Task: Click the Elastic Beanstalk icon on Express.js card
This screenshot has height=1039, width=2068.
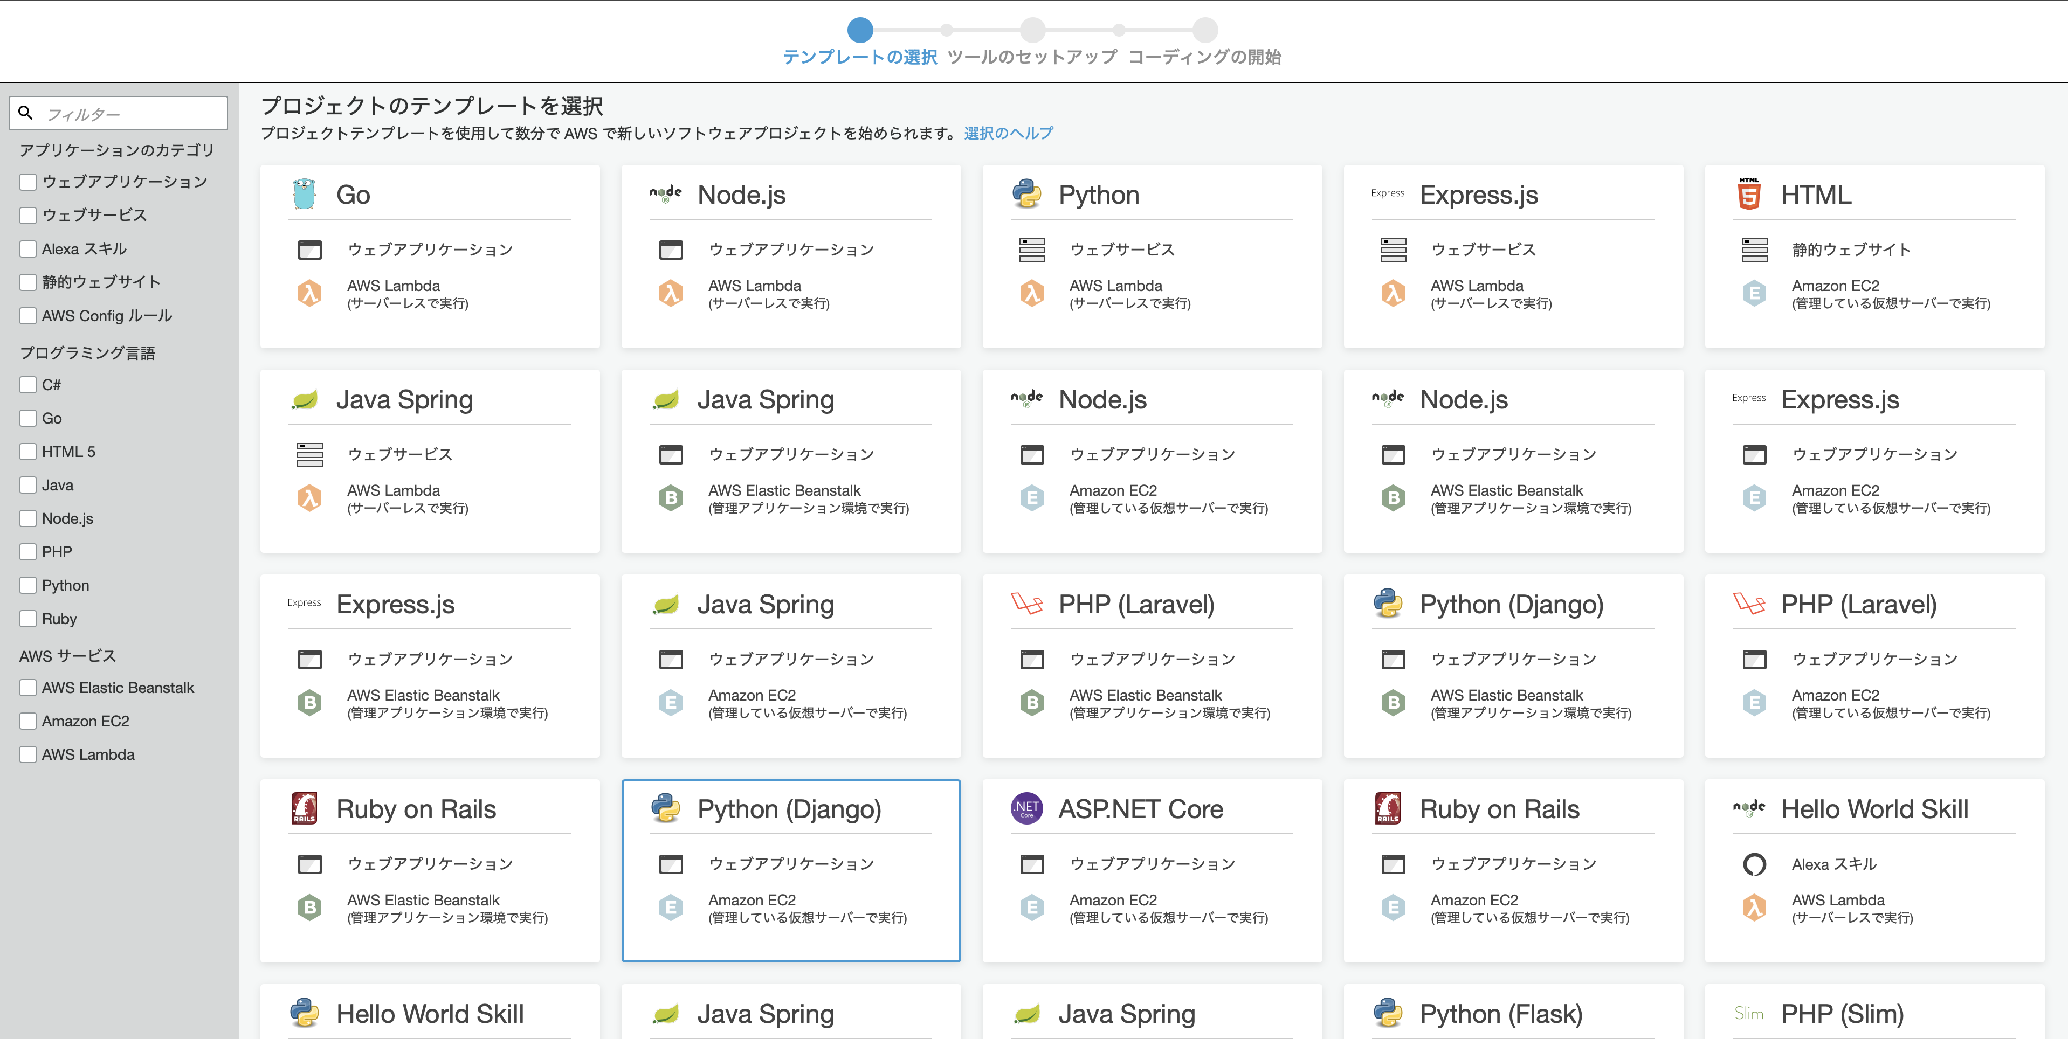Action: pos(309,702)
